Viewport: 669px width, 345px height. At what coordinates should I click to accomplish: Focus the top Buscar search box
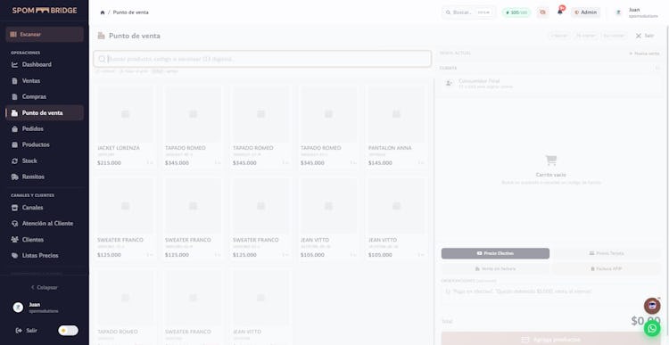468,12
